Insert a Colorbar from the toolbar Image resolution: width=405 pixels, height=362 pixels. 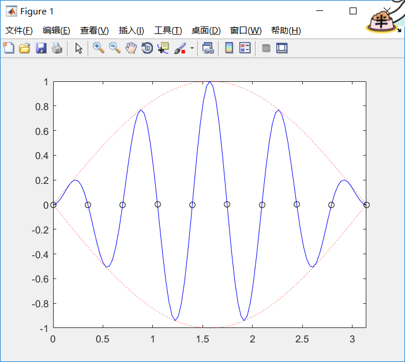click(229, 48)
